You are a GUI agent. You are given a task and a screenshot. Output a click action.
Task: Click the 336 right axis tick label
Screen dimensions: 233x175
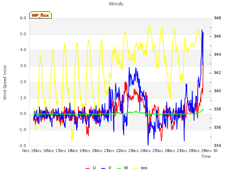click(x=217, y=127)
